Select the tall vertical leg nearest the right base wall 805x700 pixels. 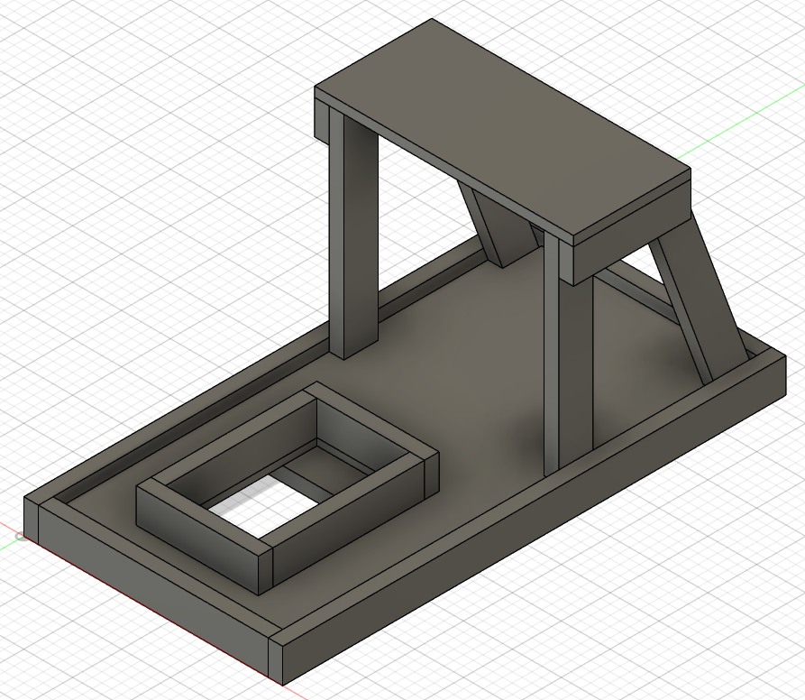pyautogui.click(x=568, y=355)
